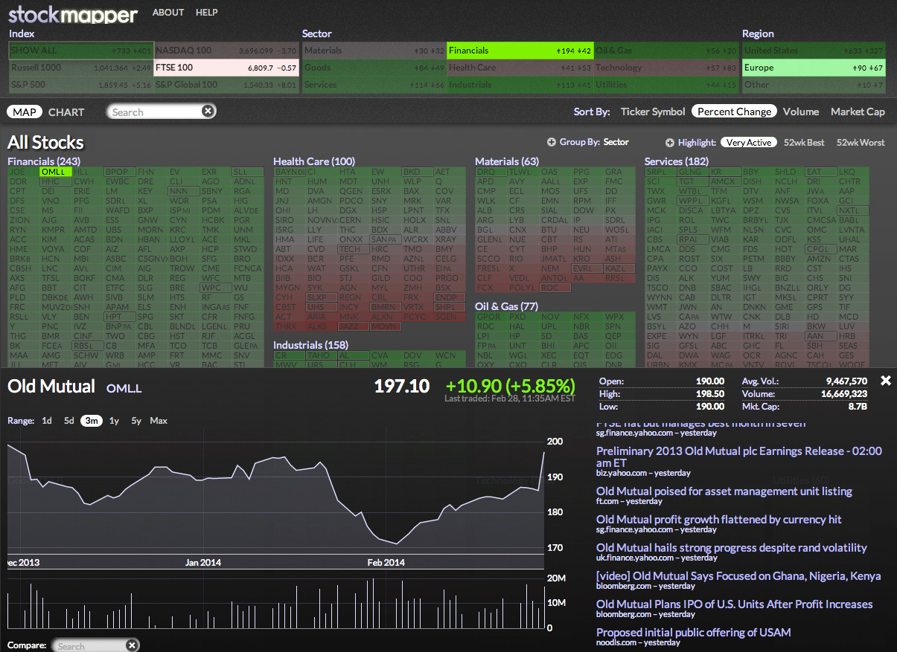
Task: Filter by Materials sector
Action: [x=374, y=51]
